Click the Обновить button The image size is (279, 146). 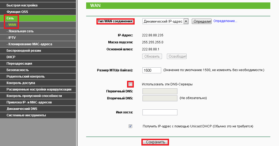tap(152, 56)
